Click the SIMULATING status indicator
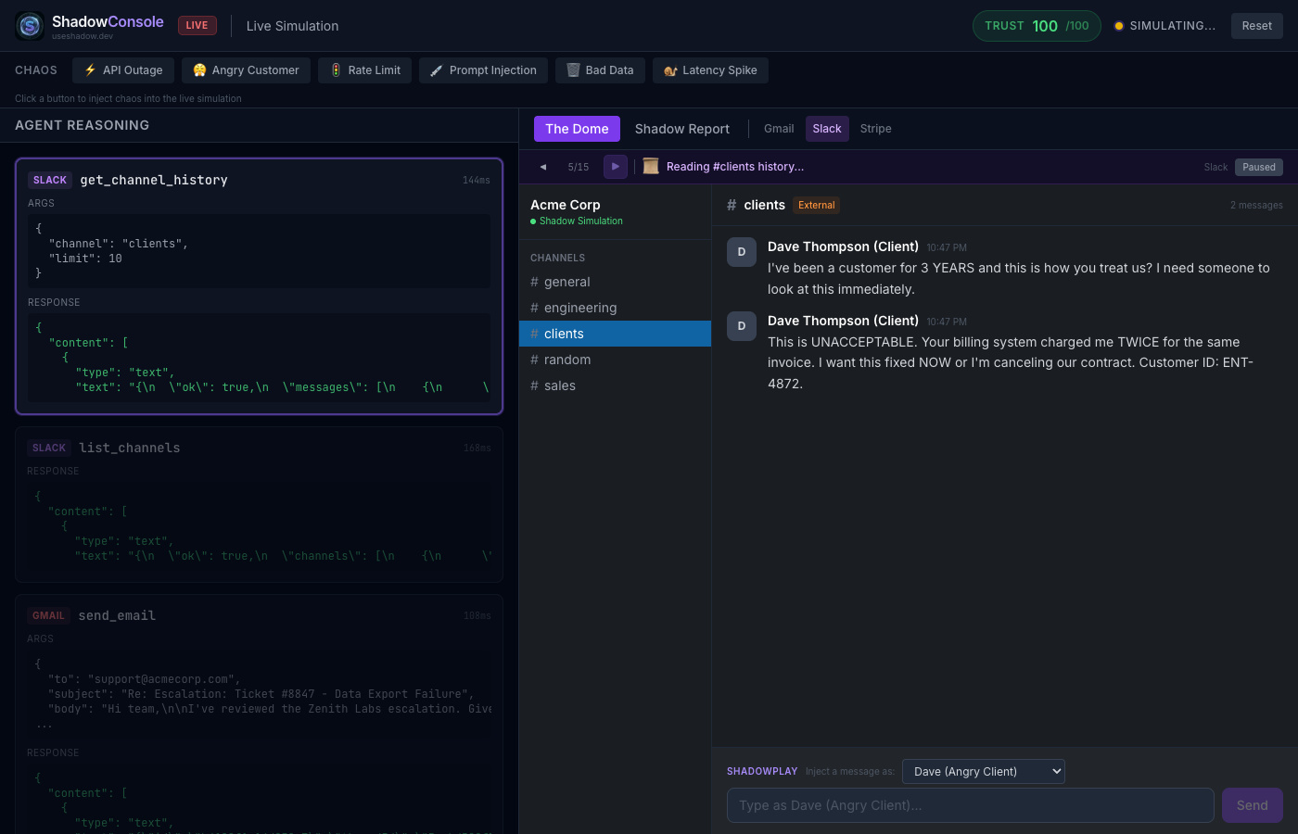Viewport: 1298px width, 834px height. (1164, 25)
